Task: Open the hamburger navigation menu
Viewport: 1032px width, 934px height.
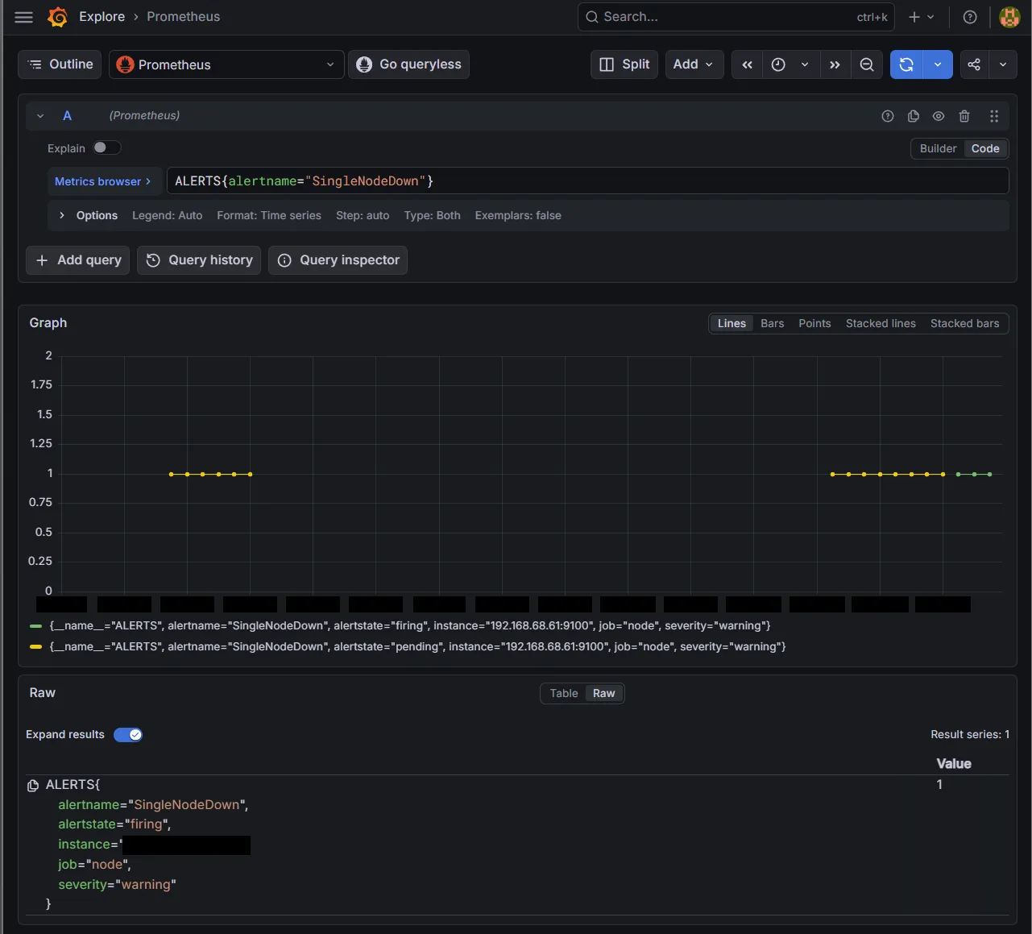Action: [24, 17]
